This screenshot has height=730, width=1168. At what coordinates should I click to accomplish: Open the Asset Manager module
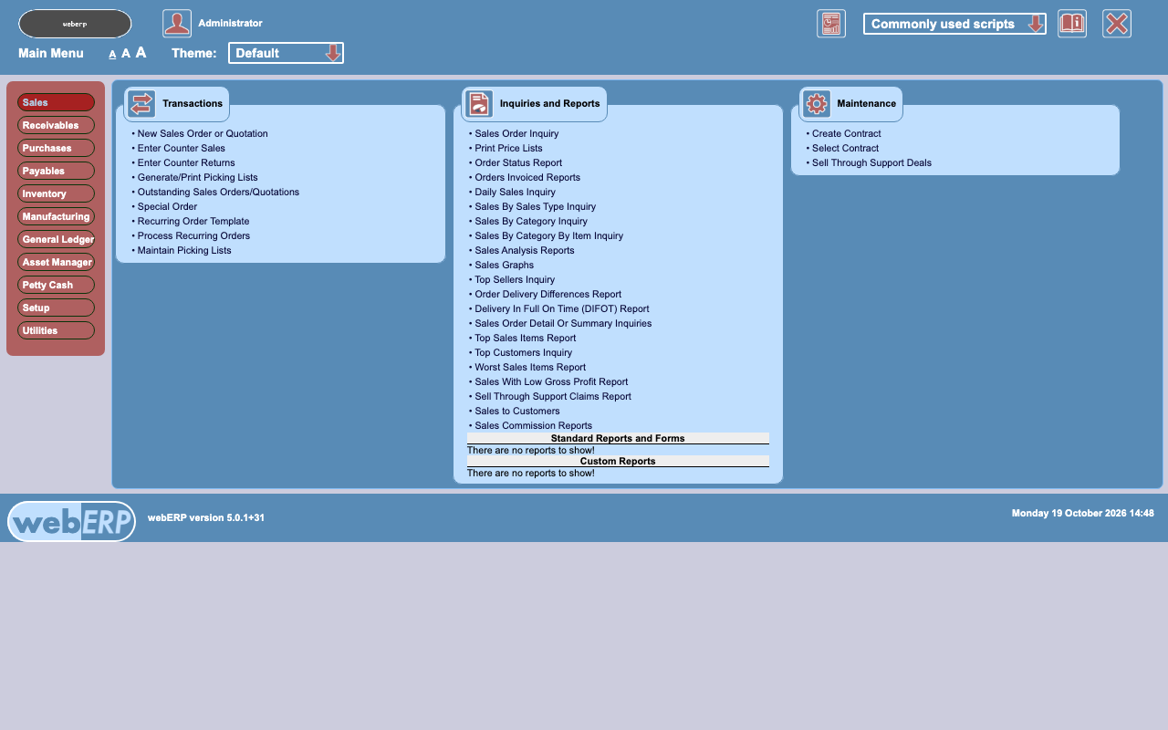pyautogui.click(x=56, y=262)
